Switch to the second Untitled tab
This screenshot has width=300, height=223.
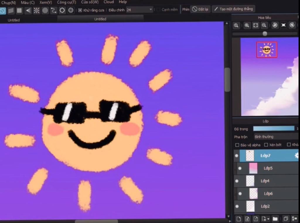100,19
